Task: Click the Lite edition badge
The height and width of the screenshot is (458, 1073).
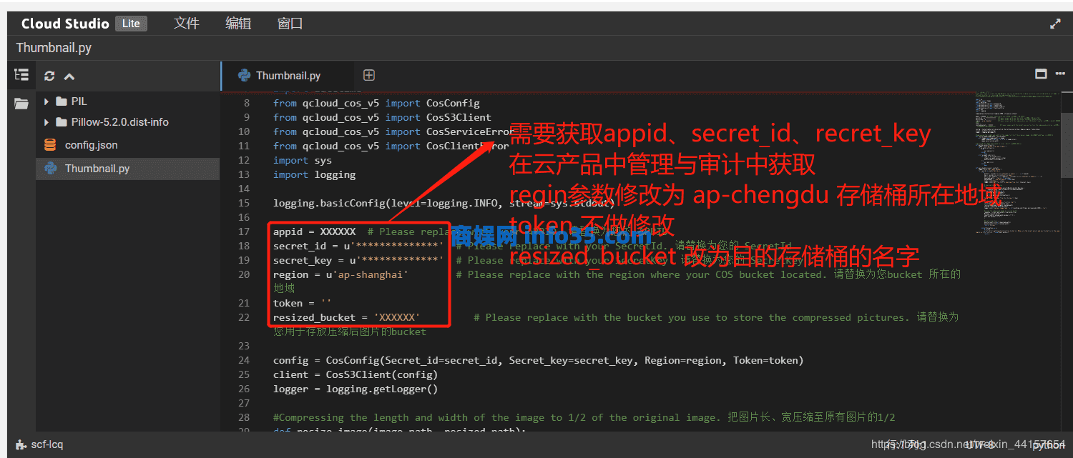Action: click(x=131, y=24)
